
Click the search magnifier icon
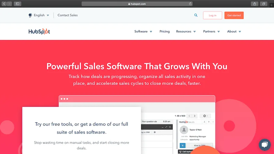coord(196,15)
